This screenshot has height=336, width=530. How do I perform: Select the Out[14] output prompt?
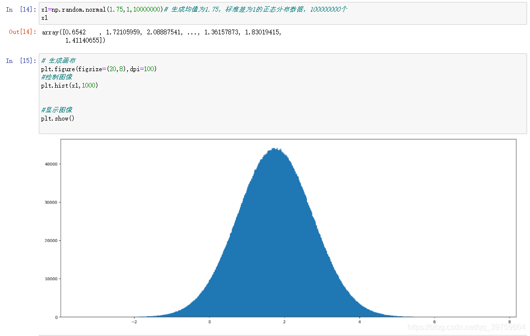[x=23, y=32]
